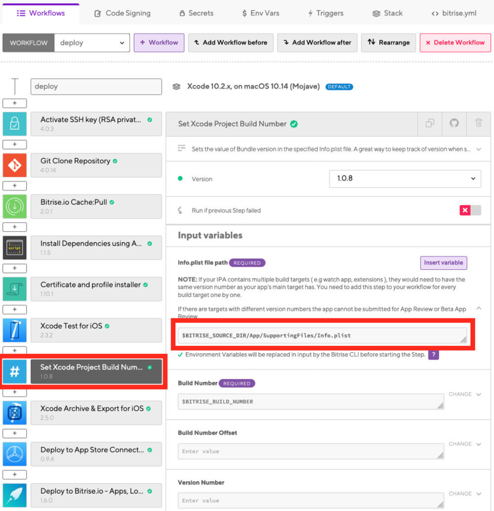Select the Xcode Test for iOS step card
Screen dimensions: 494x511
click(x=96, y=330)
